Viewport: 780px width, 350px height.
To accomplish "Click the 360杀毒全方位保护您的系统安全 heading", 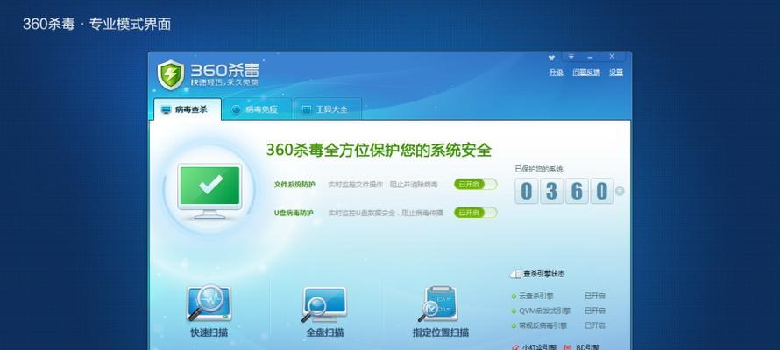I will tap(379, 150).
